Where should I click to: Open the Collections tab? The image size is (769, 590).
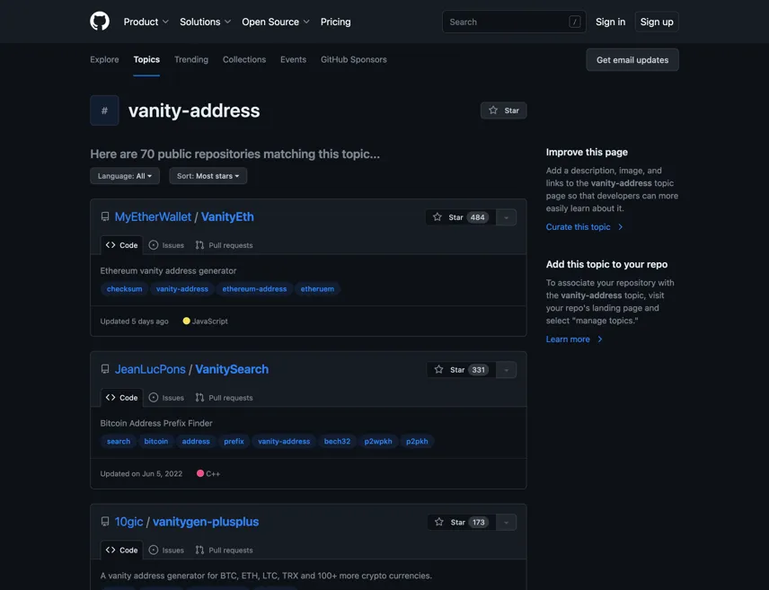point(244,59)
